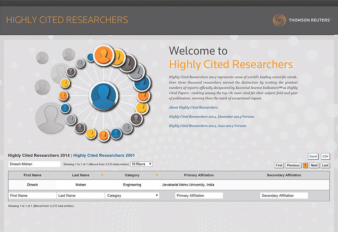Open the Category filter dropdown
The width and height of the screenshot is (338, 232).
(132, 196)
